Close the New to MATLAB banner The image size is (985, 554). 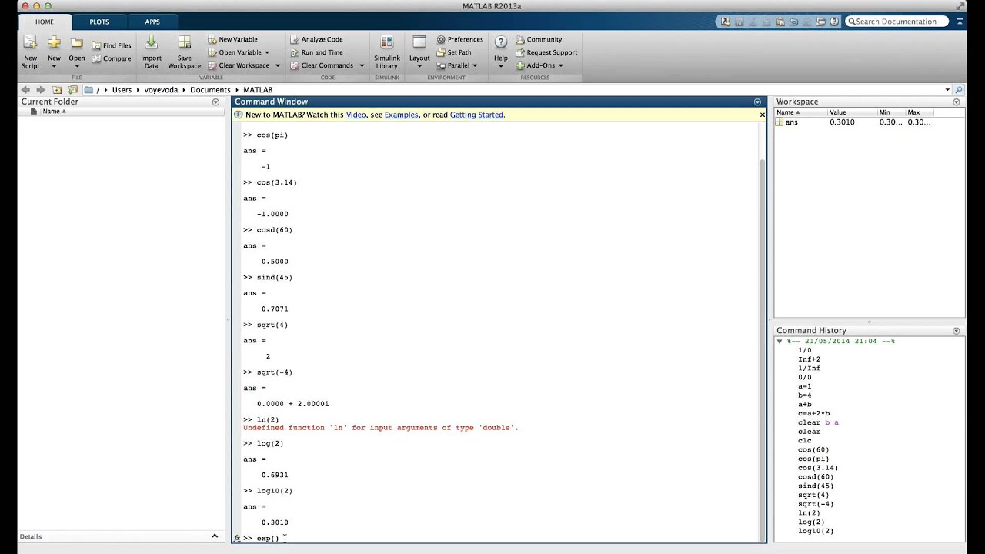[762, 115]
